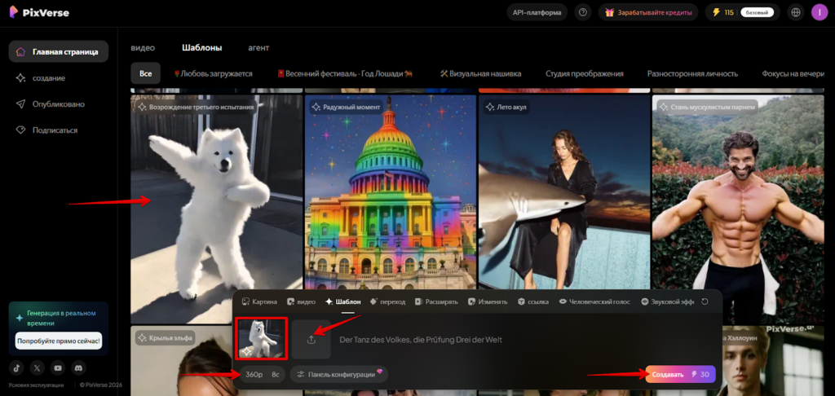835x396 pixels.
Task: Switch to the видео top tab
Action: (x=143, y=48)
